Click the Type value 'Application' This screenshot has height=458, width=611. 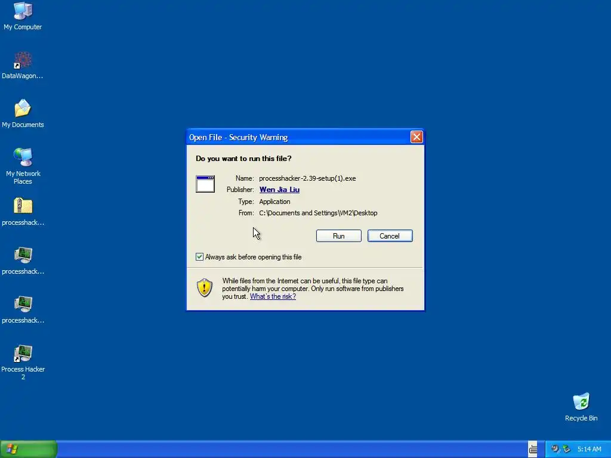[x=274, y=202]
